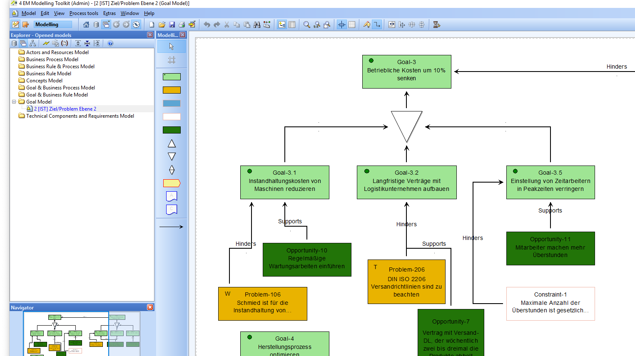Open the Process tools menu
This screenshot has width=635, height=356.
[84, 13]
